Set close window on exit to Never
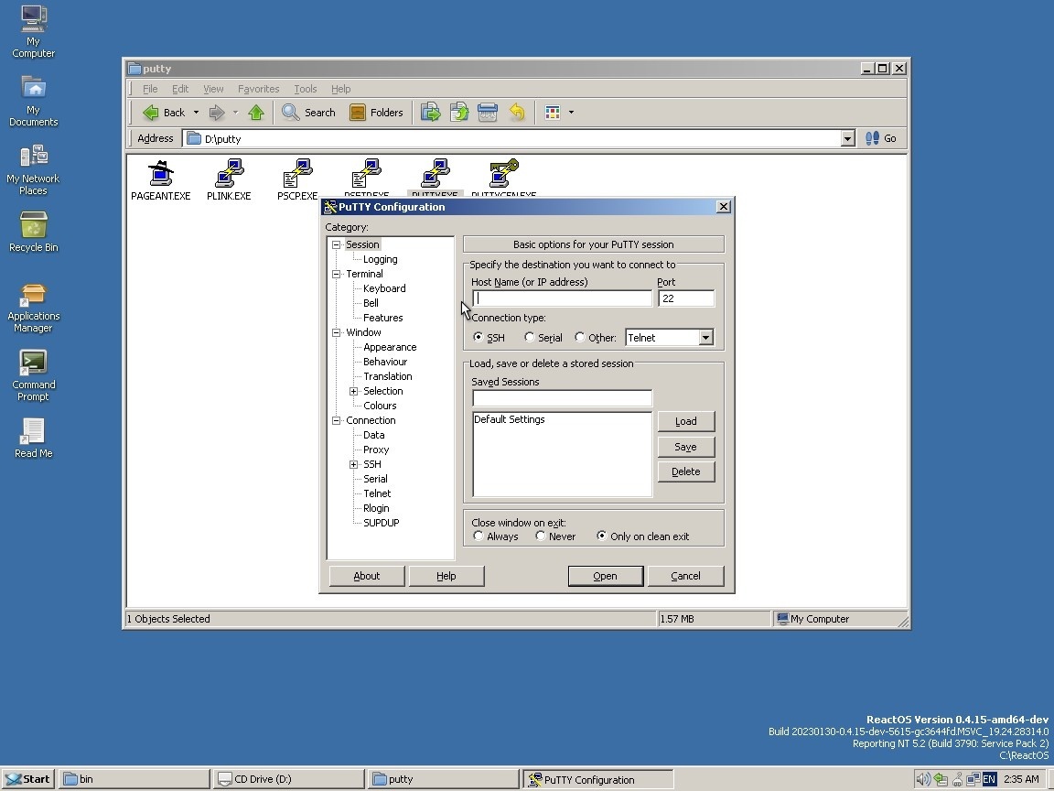The width and height of the screenshot is (1054, 791). tap(541, 536)
